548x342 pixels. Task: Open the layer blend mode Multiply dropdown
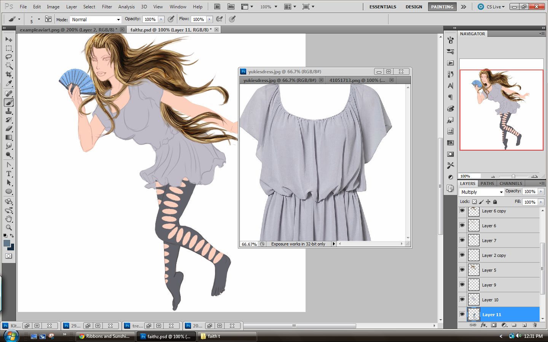pyautogui.click(x=482, y=192)
